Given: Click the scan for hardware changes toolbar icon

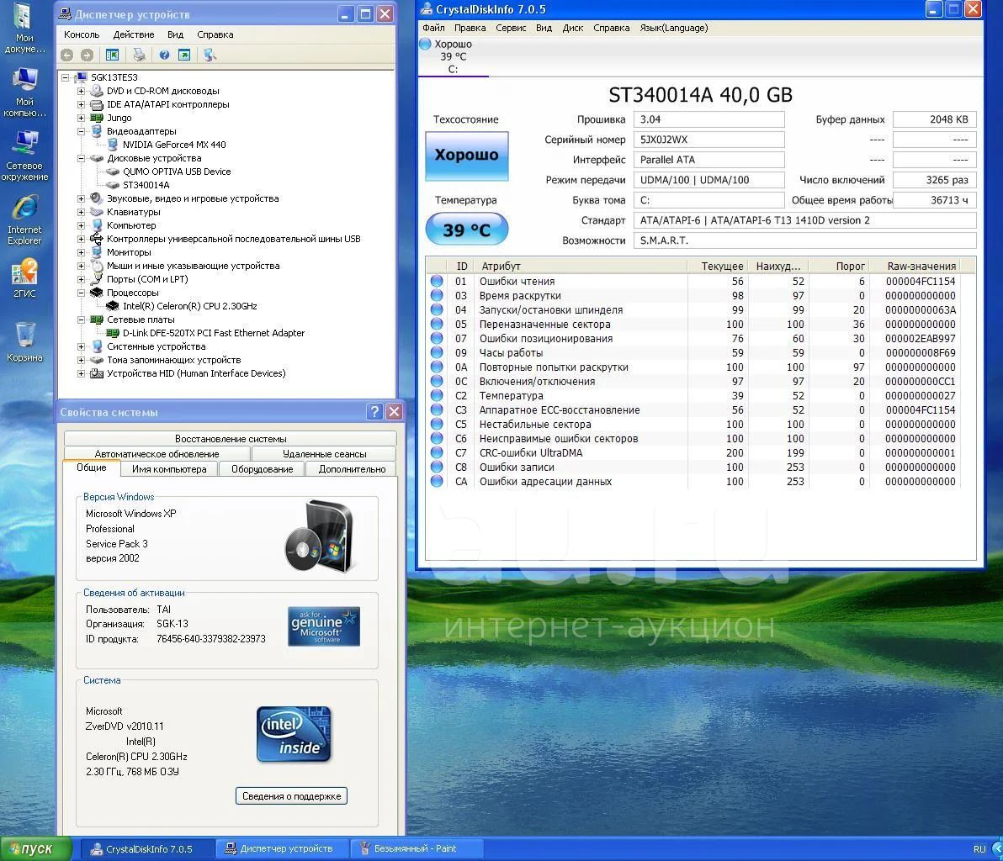Looking at the screenshot, I should click(210, 55).
